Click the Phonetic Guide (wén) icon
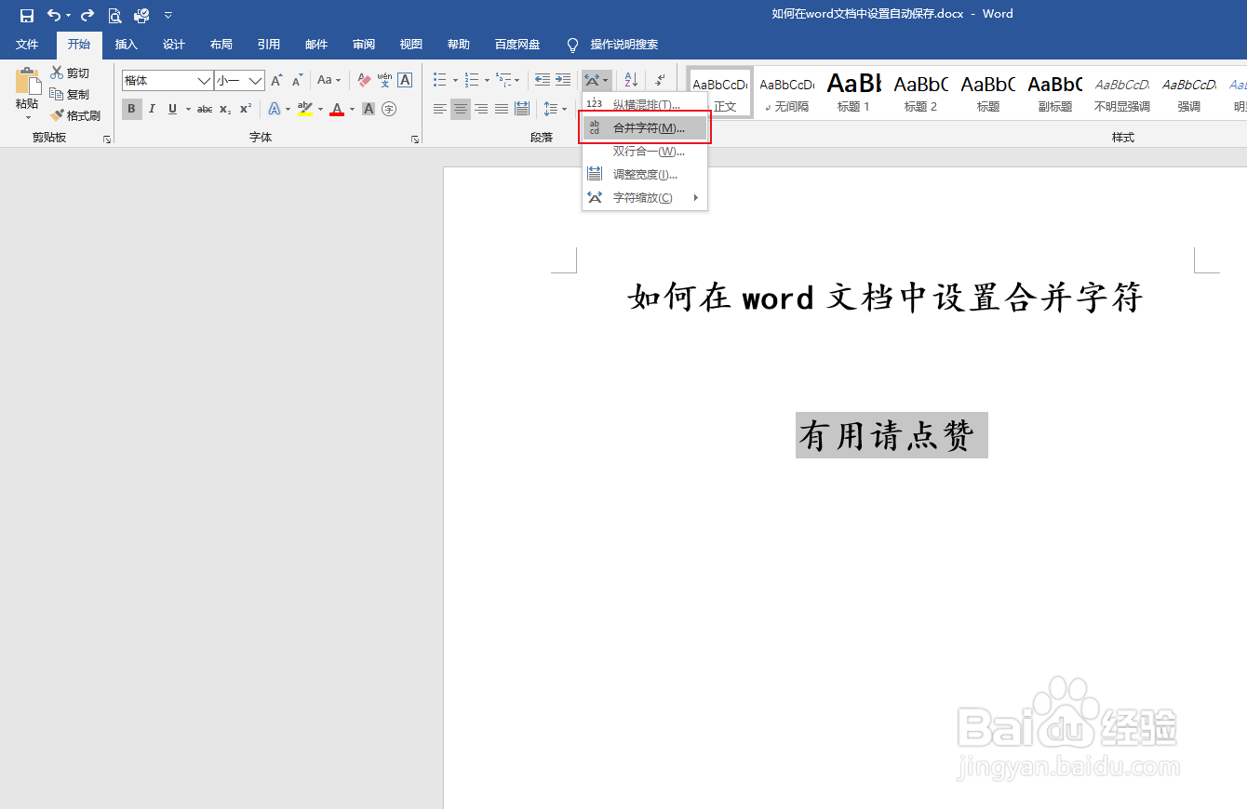The height and width of the screenshot is (809, 1247). 384,81
